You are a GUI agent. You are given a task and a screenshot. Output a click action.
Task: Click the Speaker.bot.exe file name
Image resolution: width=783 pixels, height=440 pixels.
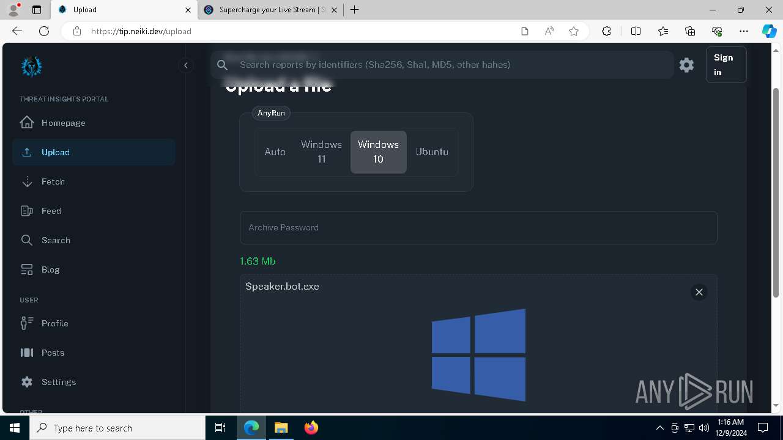pos(282,286)
